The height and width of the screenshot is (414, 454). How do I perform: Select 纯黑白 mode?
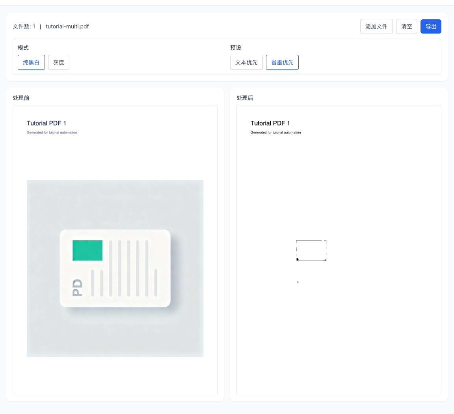tap(31, 62)
